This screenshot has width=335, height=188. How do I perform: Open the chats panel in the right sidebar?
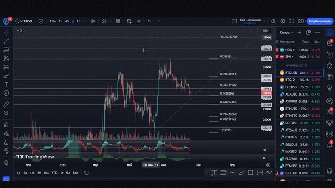(x=329, y=111)
